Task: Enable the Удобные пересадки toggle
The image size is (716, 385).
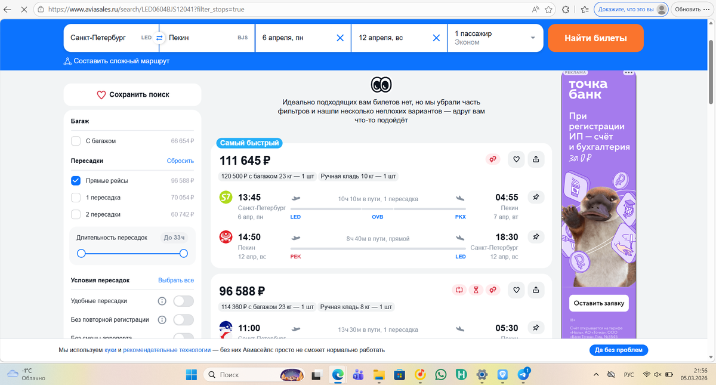Action: coord(184,301)
